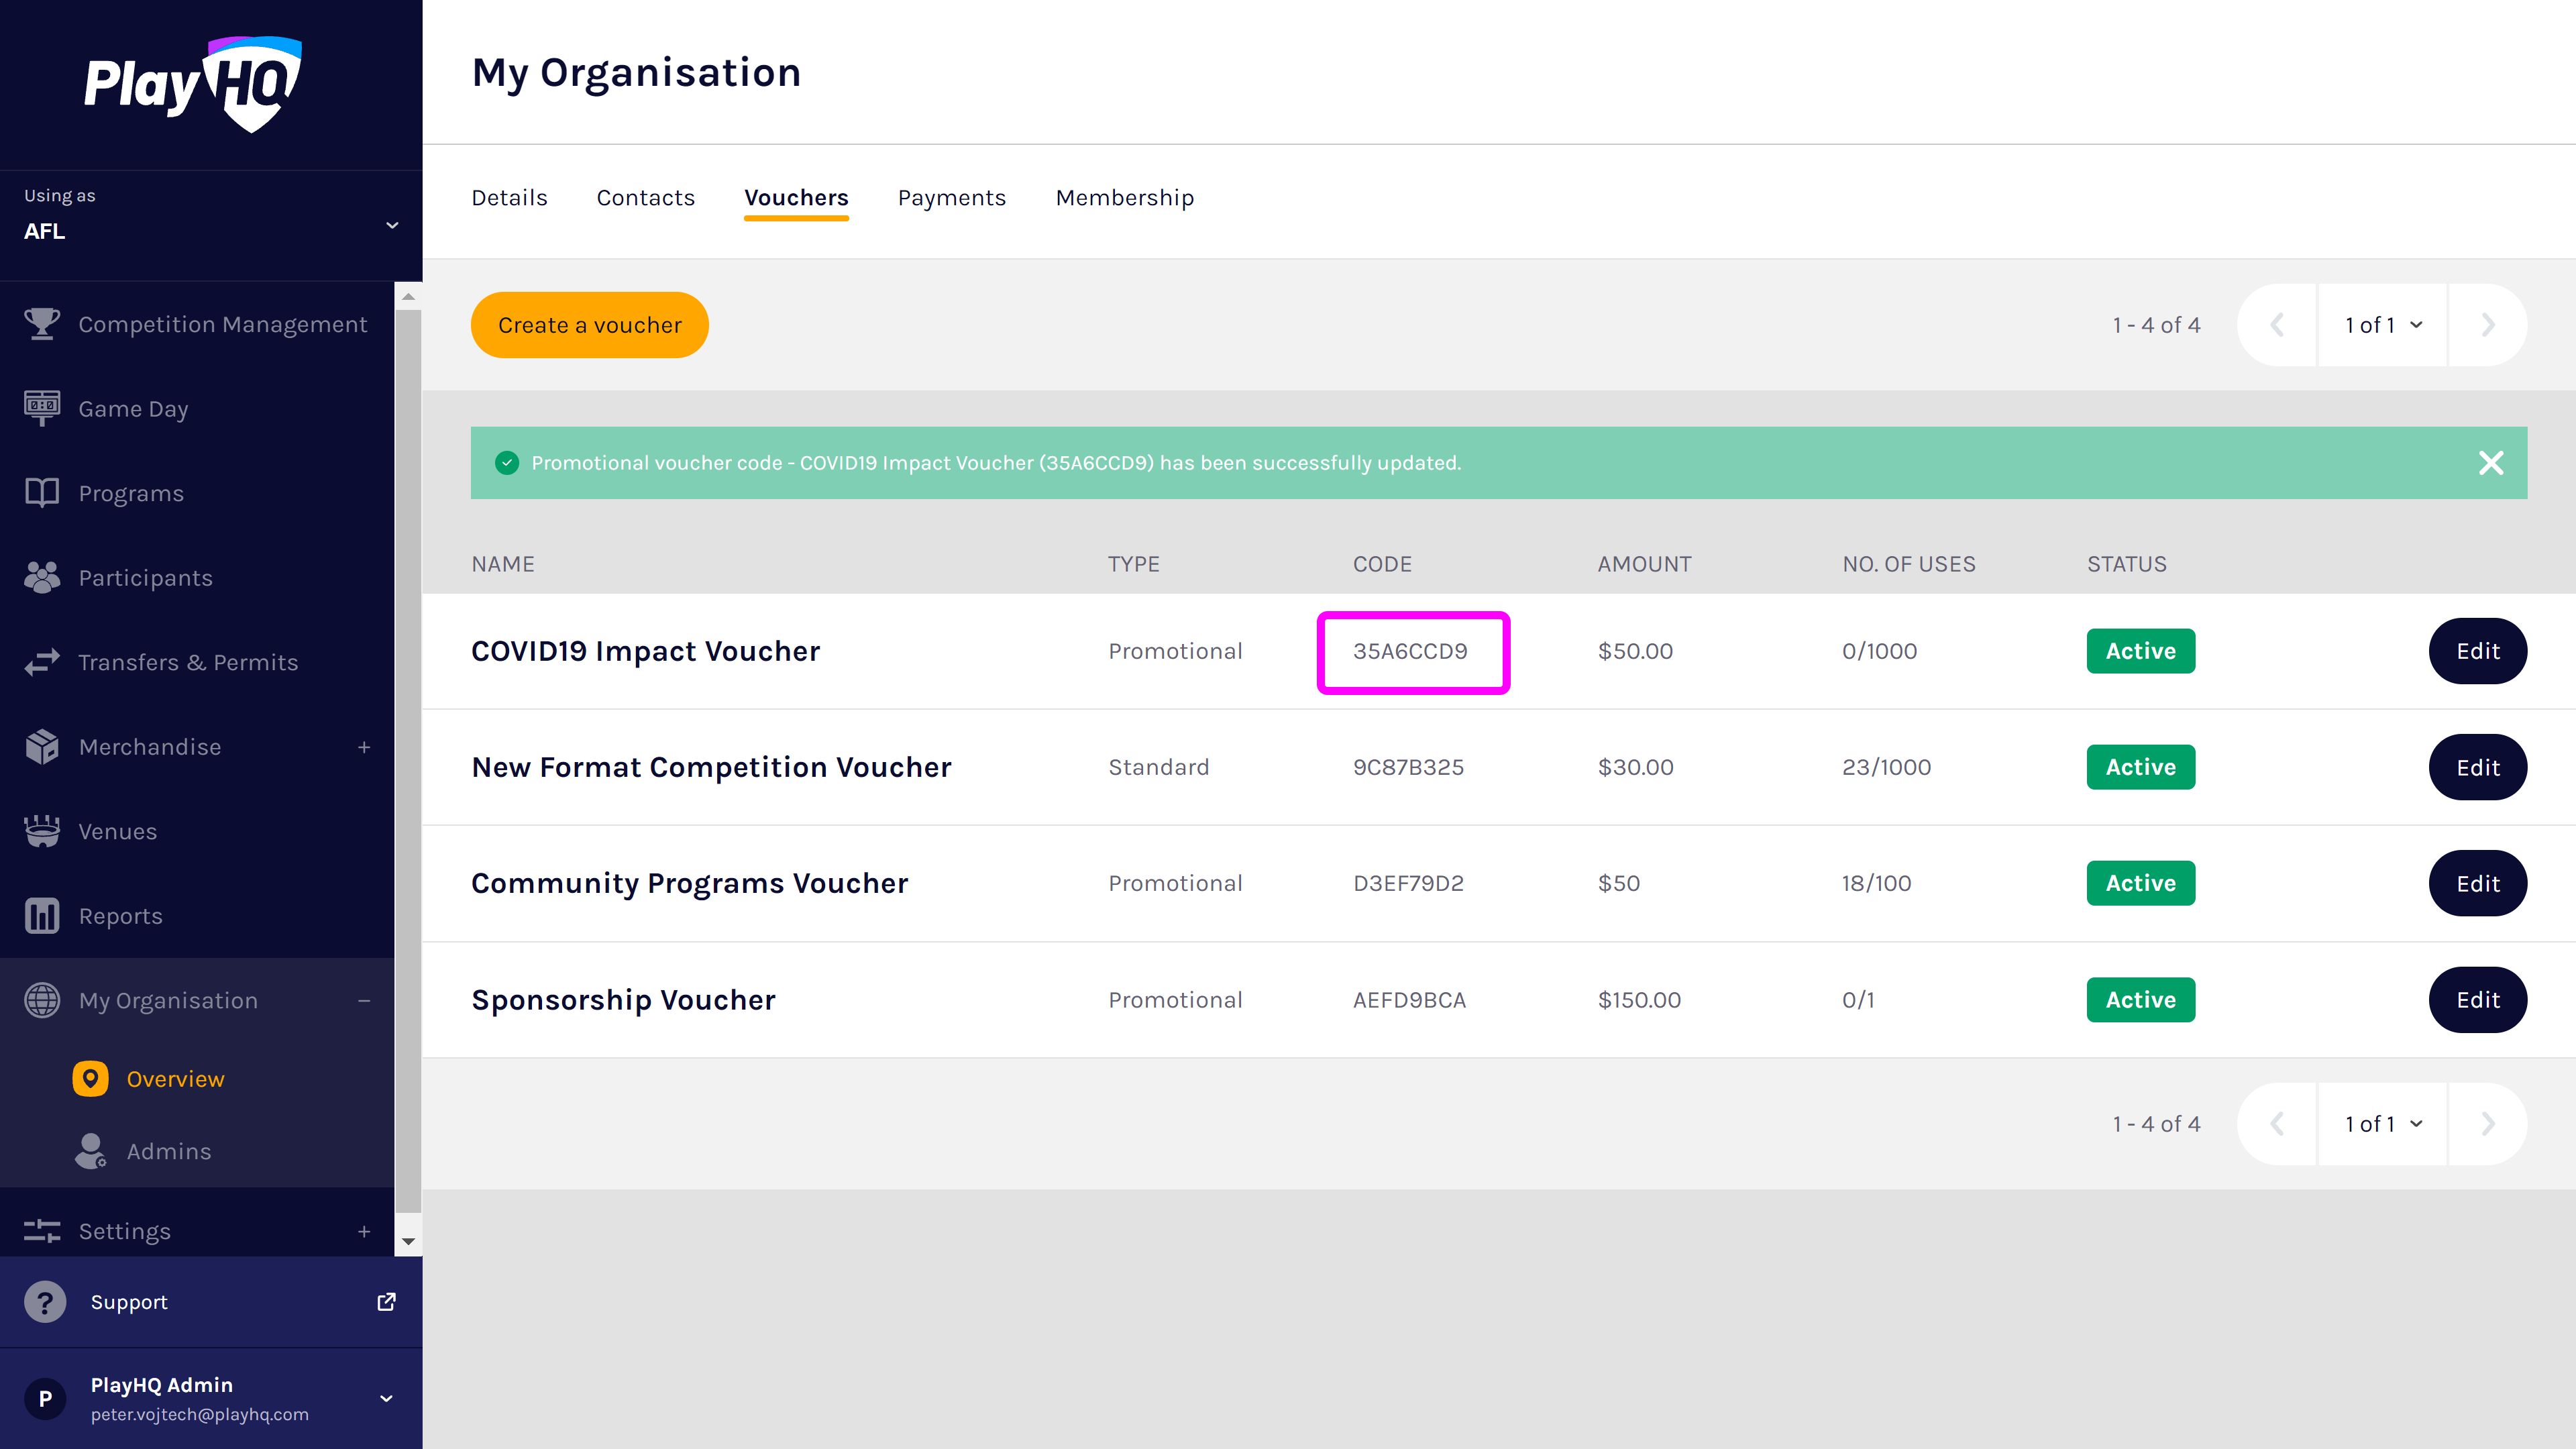This screenshot has width=2576, height=1449.
Task: Expand the Merchandise menu section
Action: 364,747
